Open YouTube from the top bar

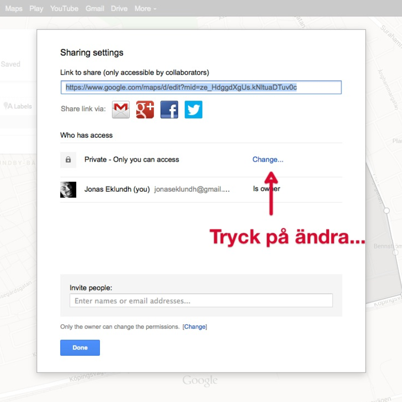tap(64, 9)
